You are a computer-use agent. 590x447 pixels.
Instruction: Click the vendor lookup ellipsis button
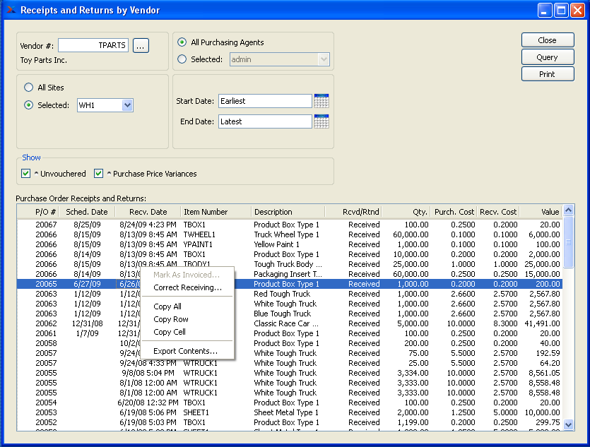(x=141, y=45)
